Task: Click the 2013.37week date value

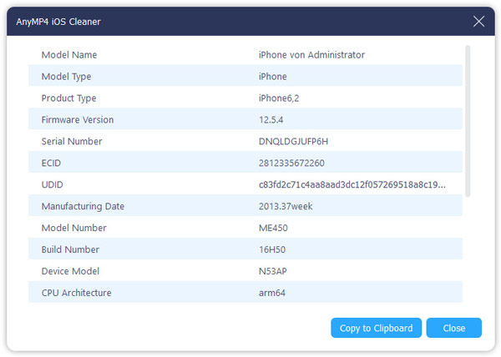Action: pyautogui.click(x=286, y=207)
